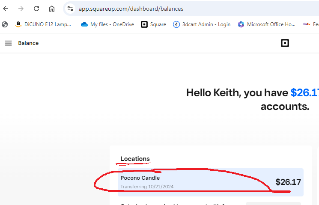Click the browser forward arrow
Screen dimensions: 319x205
[21, 9]
